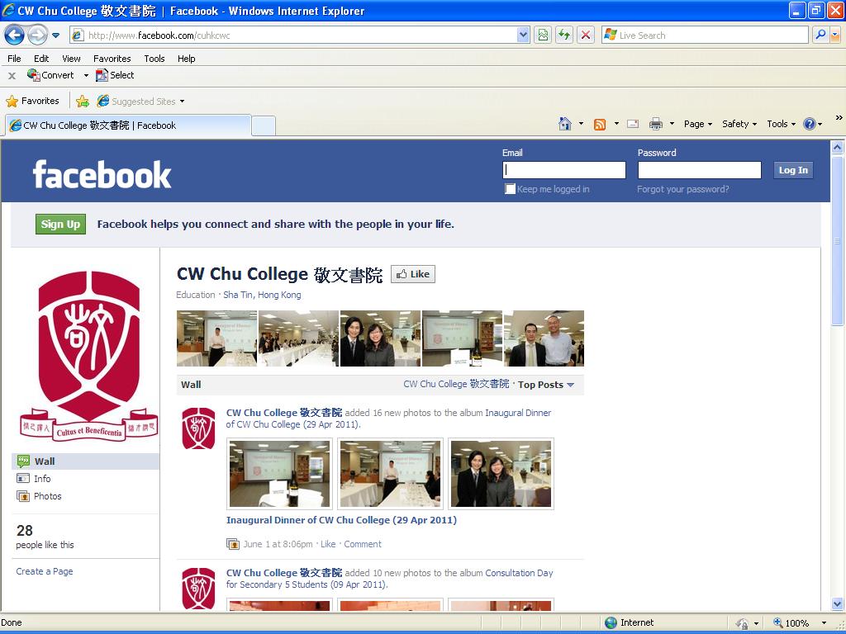Click the Live Search box
This screenshot has height=634, width=846.
(705, 35)
